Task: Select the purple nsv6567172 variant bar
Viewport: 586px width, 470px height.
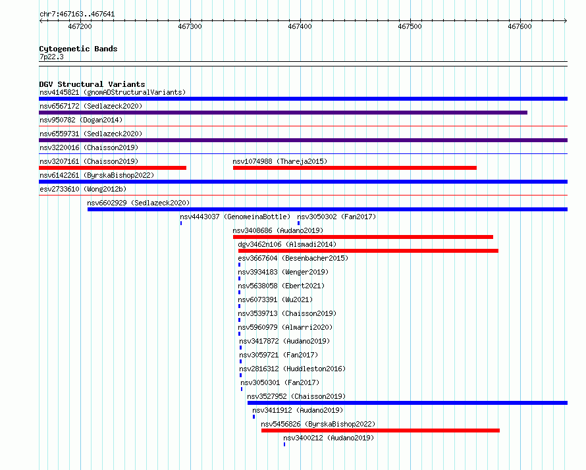Action: tap(283, 113)
